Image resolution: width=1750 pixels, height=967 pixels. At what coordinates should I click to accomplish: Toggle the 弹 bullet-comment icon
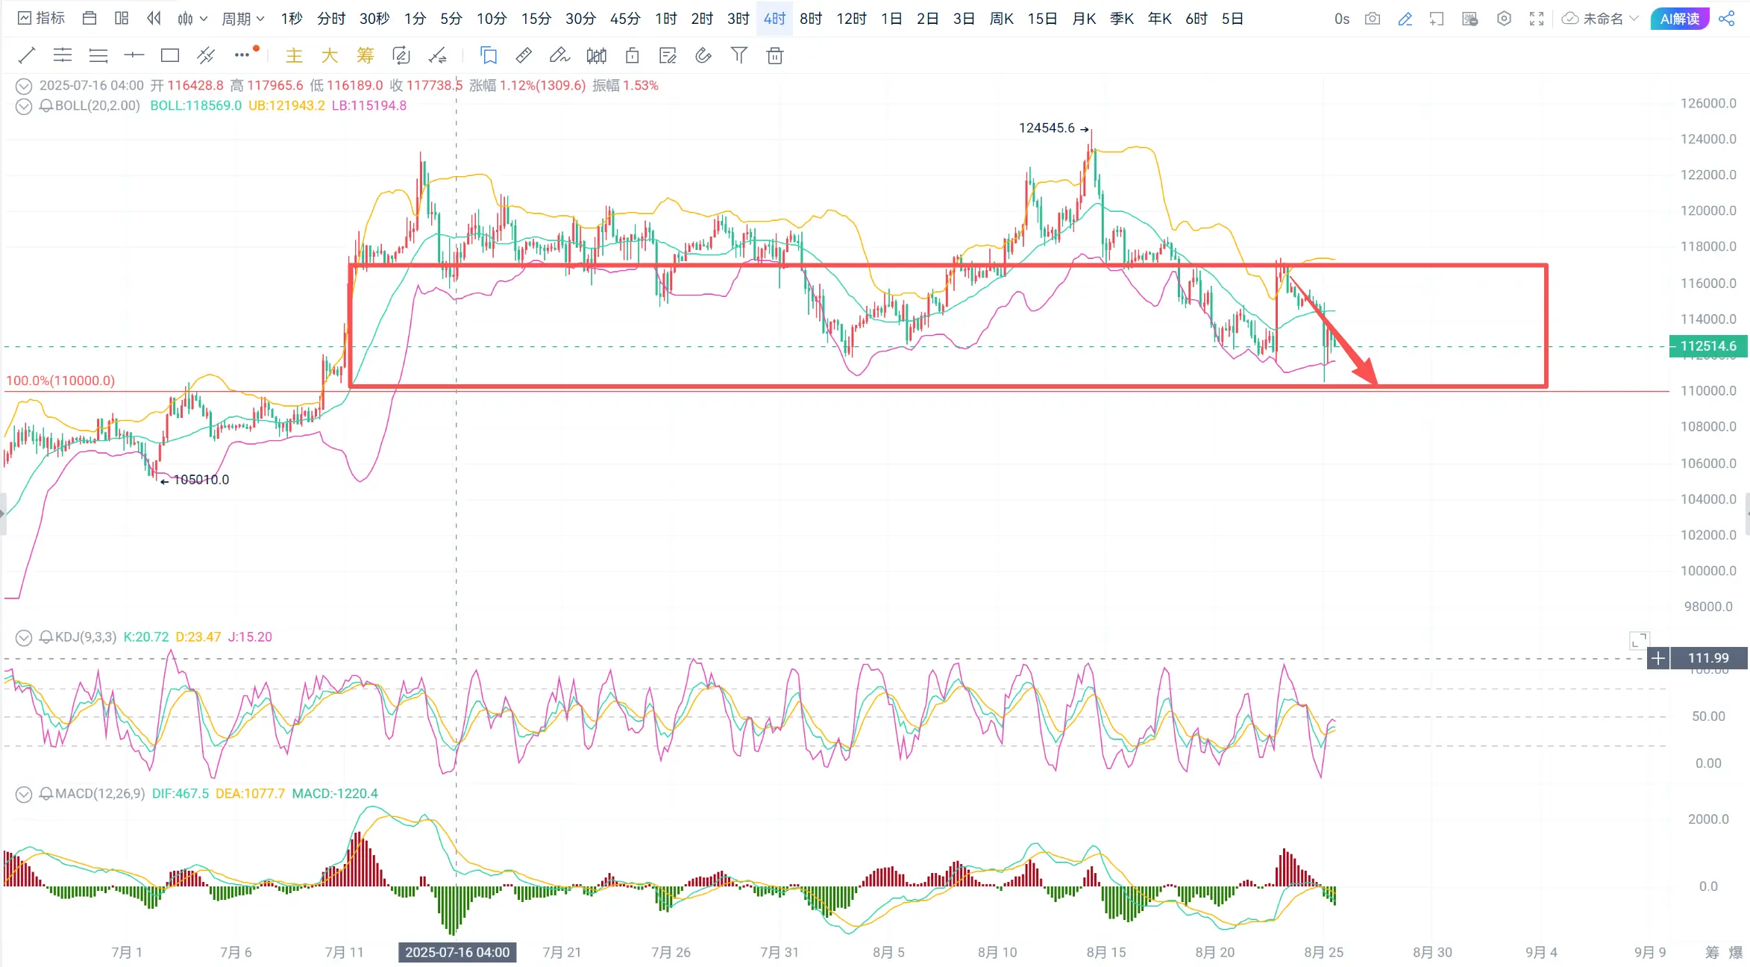(x=1470, y=19)
